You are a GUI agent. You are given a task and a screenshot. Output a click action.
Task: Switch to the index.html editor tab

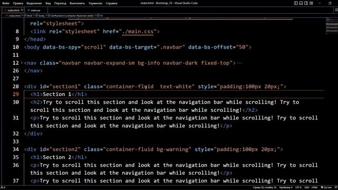[x=13, y=10]
